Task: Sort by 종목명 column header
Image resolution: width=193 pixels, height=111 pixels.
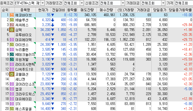Action: pos(25,10)
